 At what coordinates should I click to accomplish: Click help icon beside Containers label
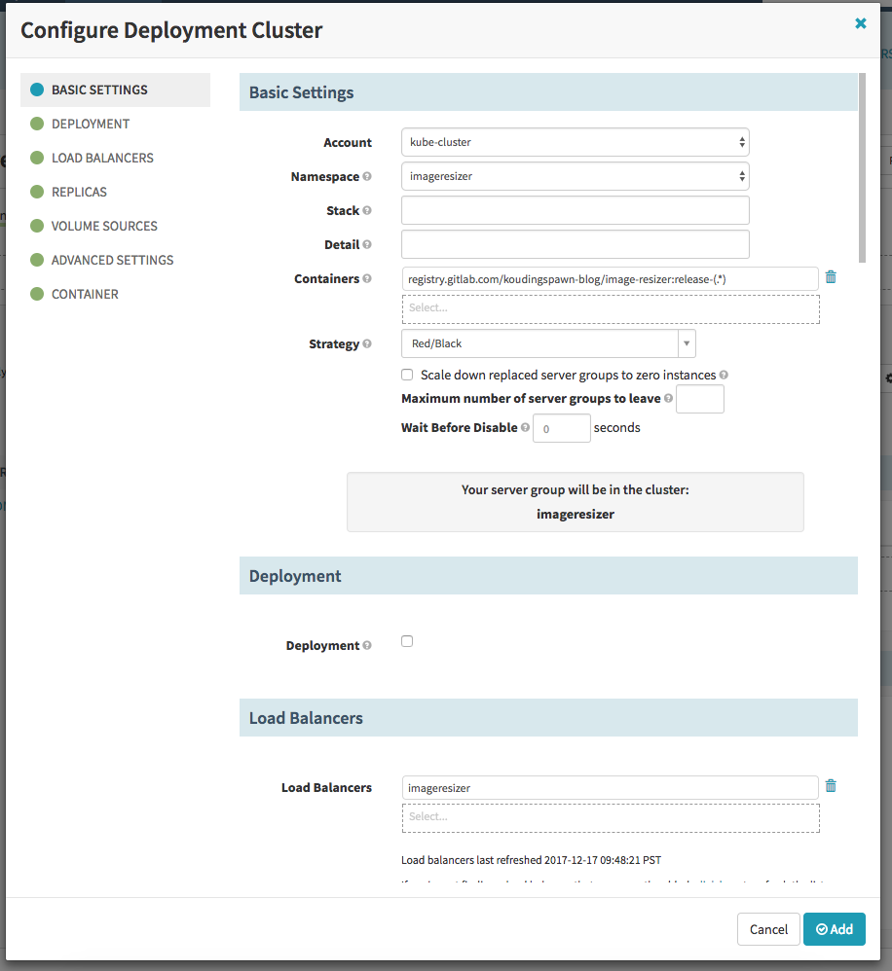point(367,279)
